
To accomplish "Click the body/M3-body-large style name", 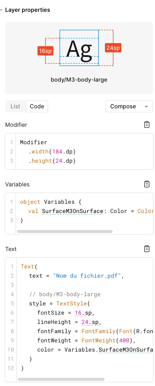I will click(x=79, y=80).
